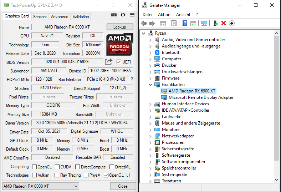Toggle the DirectCompute checkbox
This screenshot has height=192, width=281.
pos(78,167)
